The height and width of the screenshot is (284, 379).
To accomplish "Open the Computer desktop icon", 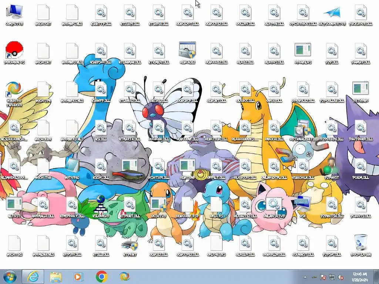I will [x=14, y=13].
